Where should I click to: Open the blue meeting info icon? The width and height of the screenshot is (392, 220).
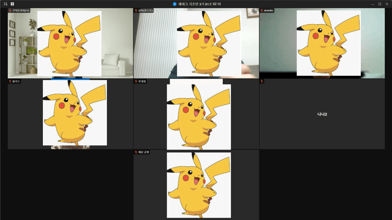click(x=175, y=4)
